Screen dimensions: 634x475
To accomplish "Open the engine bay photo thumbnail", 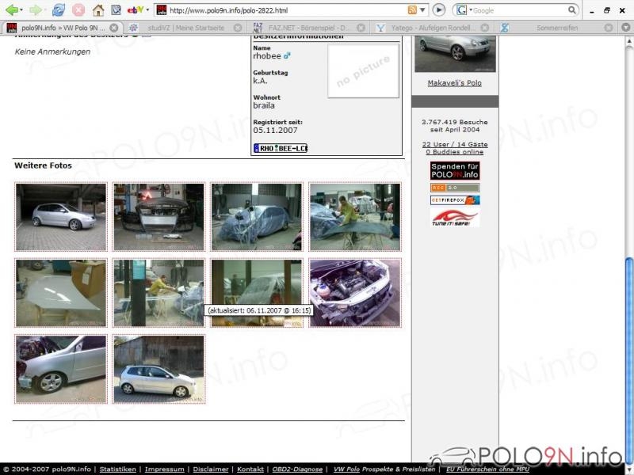I will pos(355,293).
